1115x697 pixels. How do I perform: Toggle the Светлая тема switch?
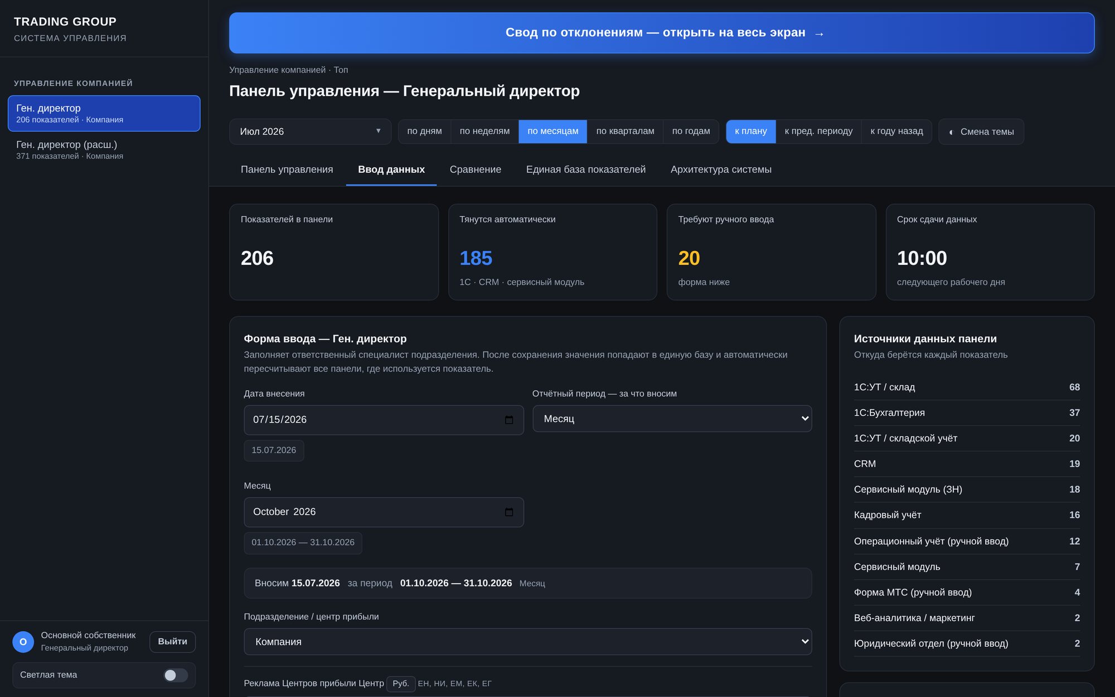coord(176,675)
